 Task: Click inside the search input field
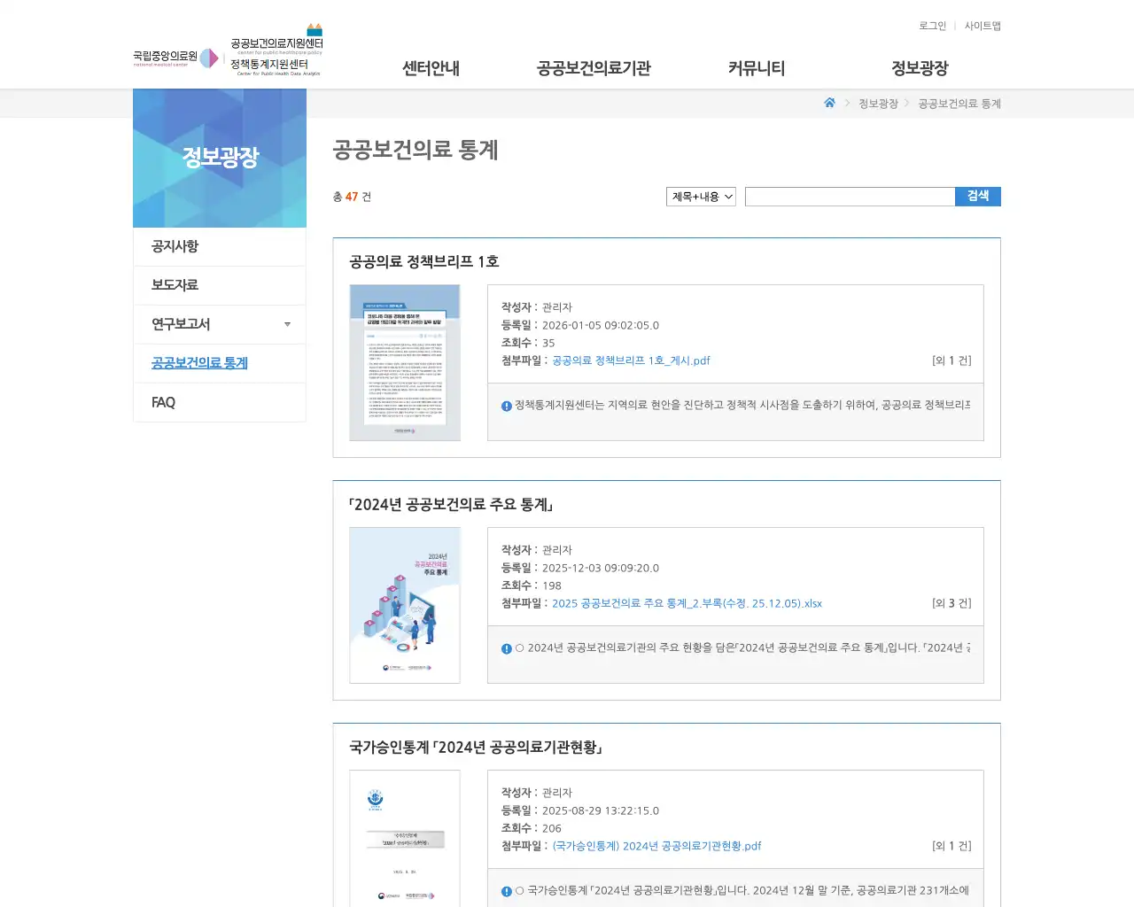click(850, 197)
